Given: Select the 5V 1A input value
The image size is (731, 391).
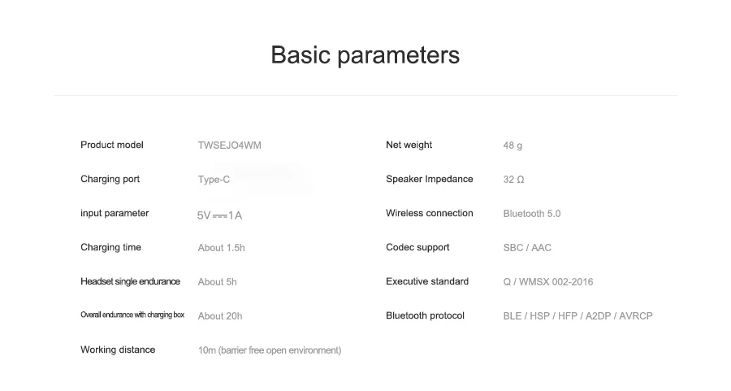Looking at the screenshot, I should point(219,215).
